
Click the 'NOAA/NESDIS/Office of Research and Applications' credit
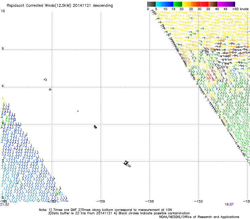(x=199, y=217)
